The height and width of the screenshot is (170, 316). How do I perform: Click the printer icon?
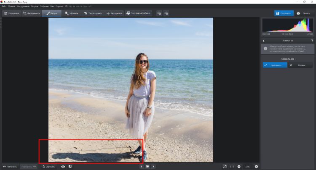[x=298, y=13]
